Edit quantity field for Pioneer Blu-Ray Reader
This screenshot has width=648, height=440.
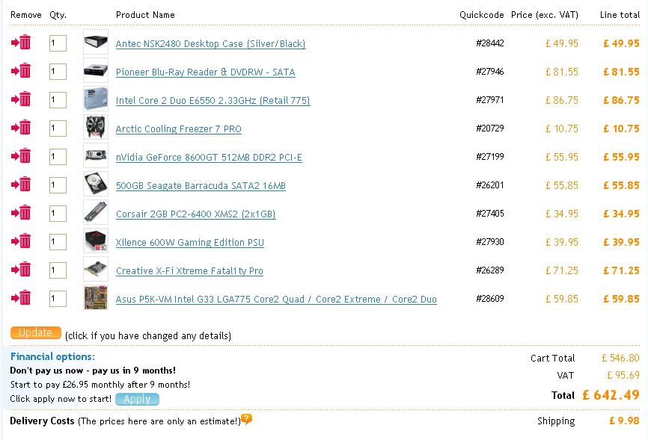pos(58,72)
